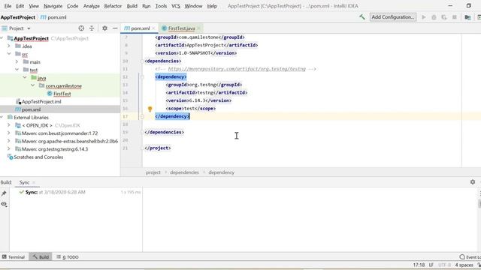Click fold marker beside closing dependency tag

142,116
